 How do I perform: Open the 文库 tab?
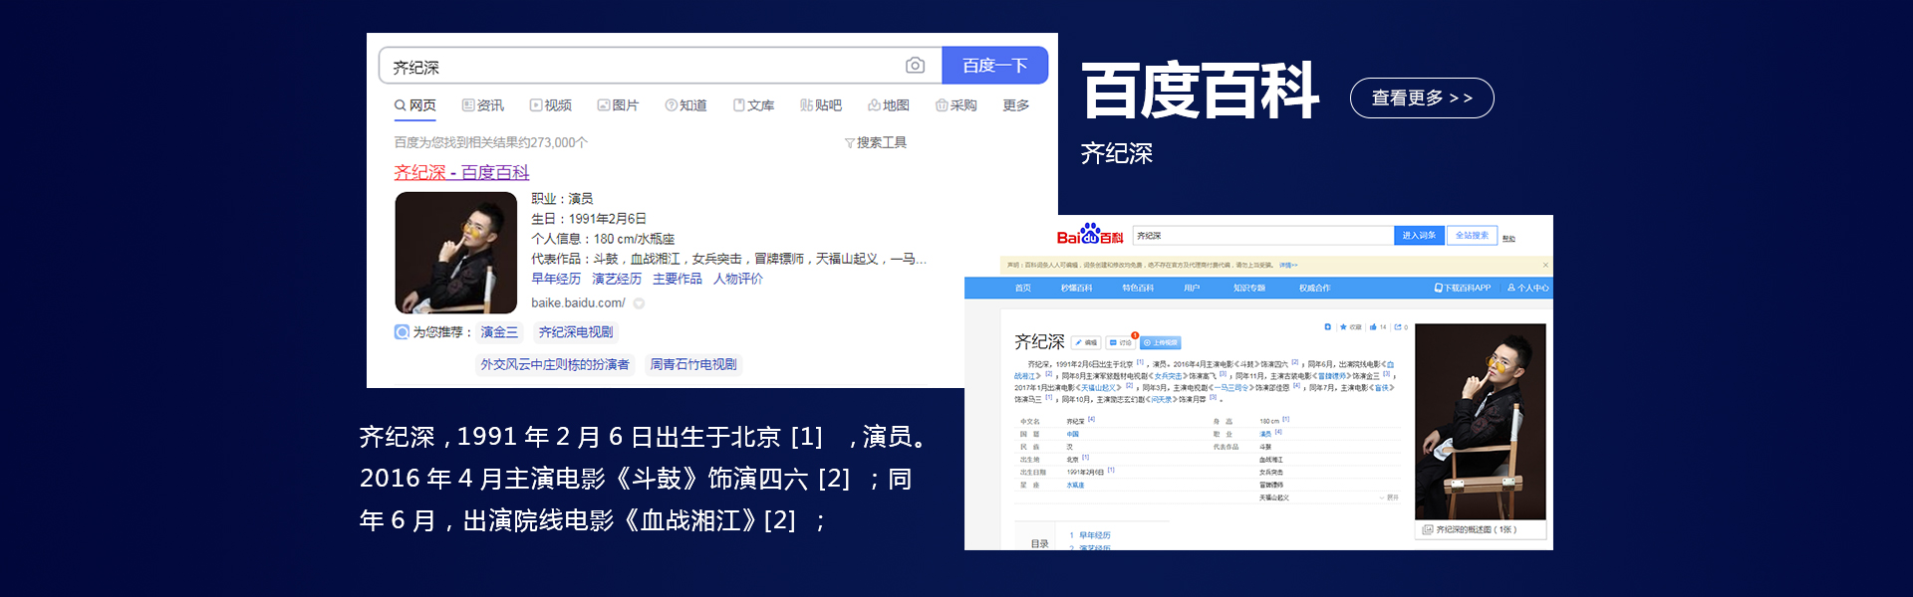[x=754, y=105]
